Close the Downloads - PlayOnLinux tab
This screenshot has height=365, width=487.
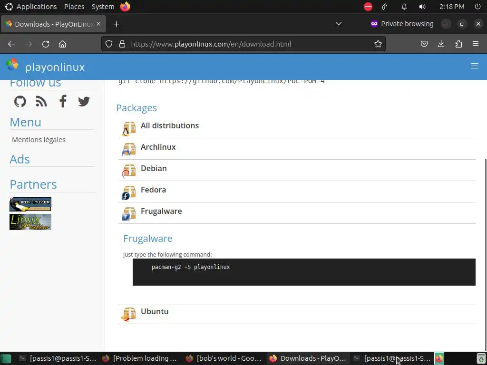[98, 24]
